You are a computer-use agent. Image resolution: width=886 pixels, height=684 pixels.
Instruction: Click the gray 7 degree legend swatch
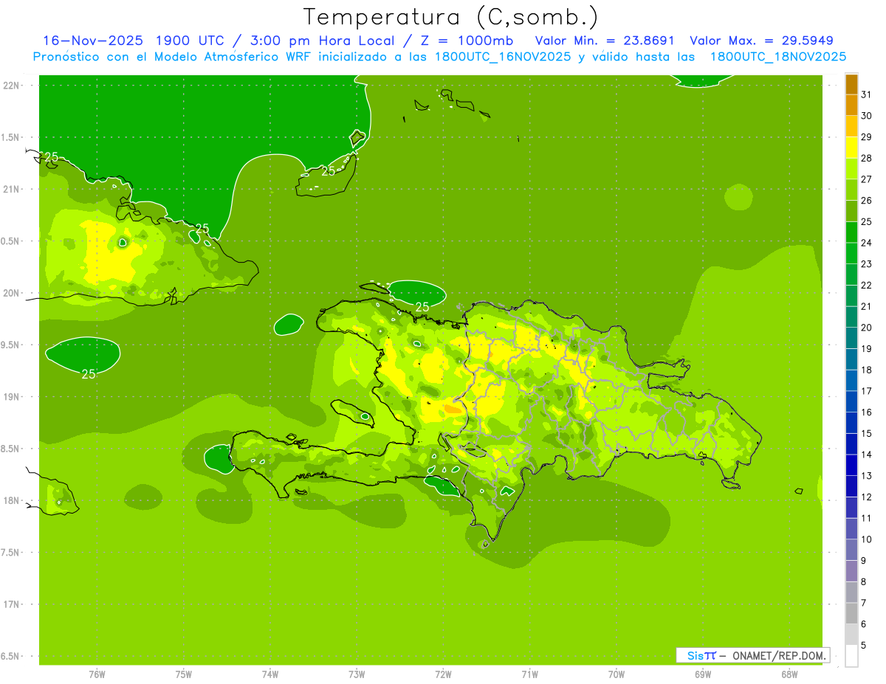[x=851, y=593]
